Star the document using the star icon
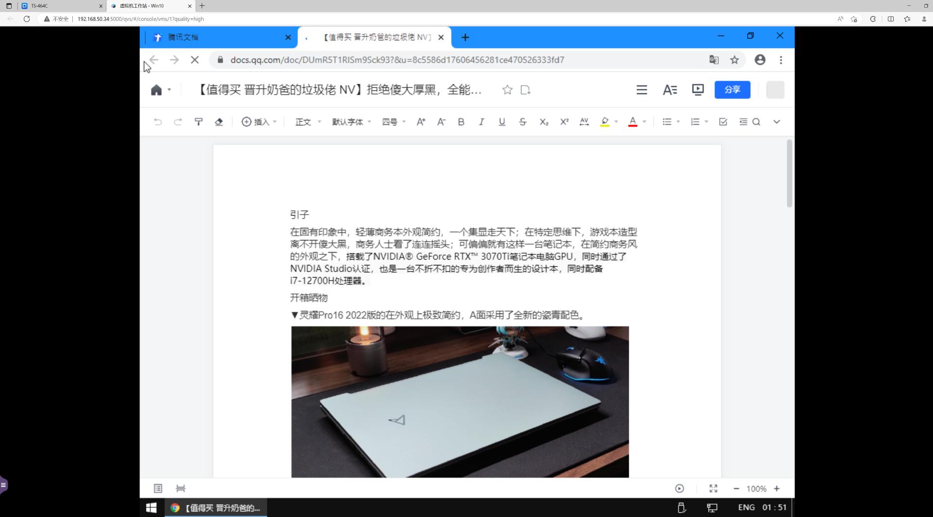 [507, 90]
